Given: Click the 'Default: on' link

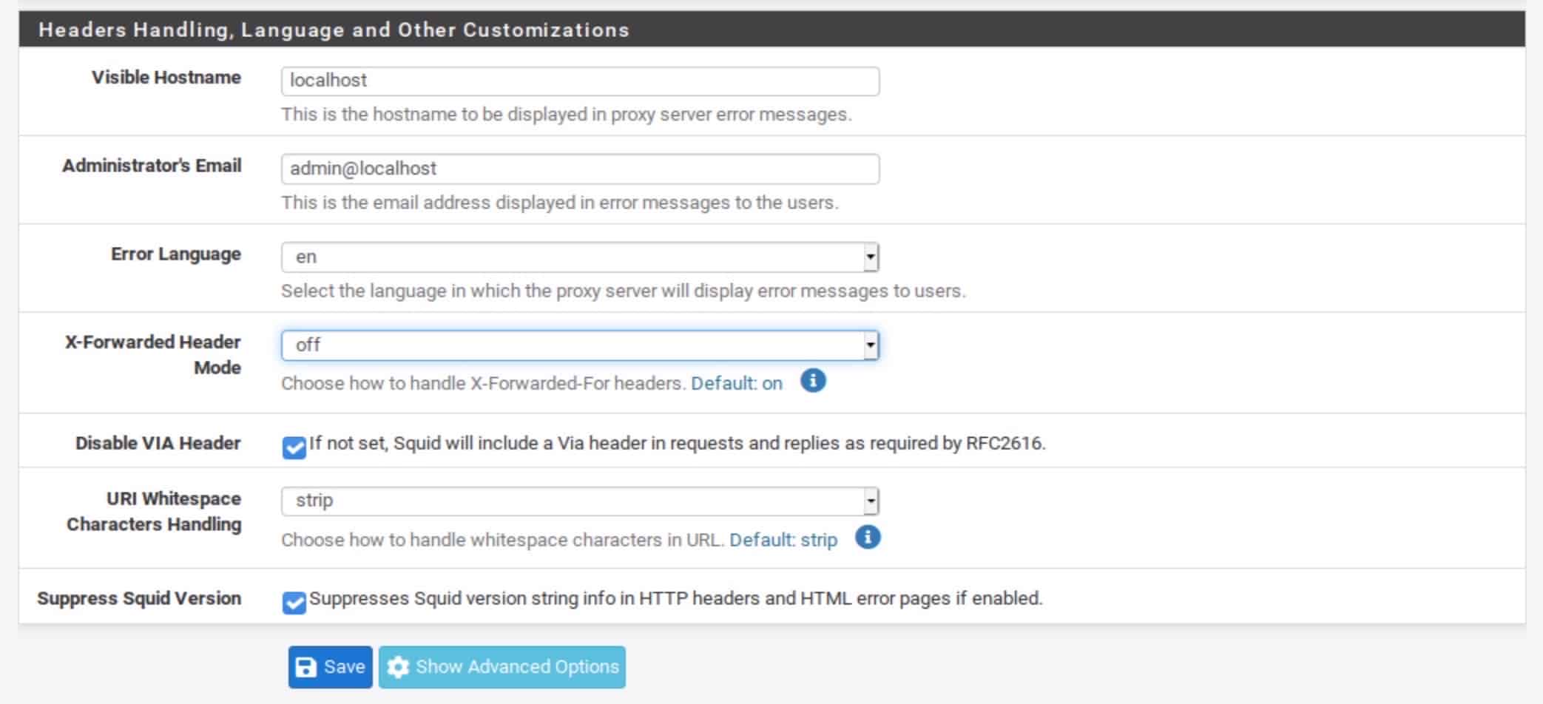Looking at the screenshot, I should [737, 383].
